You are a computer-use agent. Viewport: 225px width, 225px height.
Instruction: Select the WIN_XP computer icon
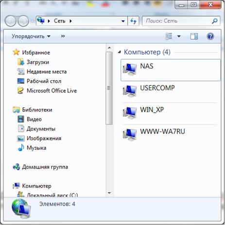(x=130, y=113)
